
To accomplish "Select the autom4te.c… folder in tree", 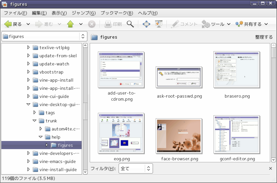I will pos(66,129).
